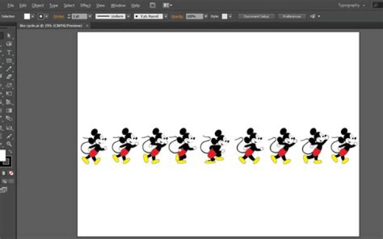The height and width of the screenshot is (239, 383).
Task: Select the Lasso tool
Action: 9,44
